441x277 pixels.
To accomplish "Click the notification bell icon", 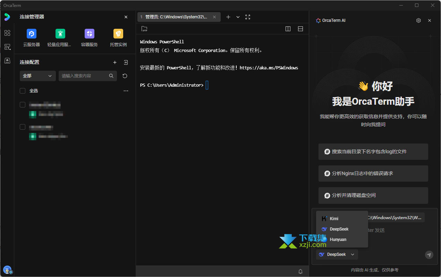I will (300, 271).
